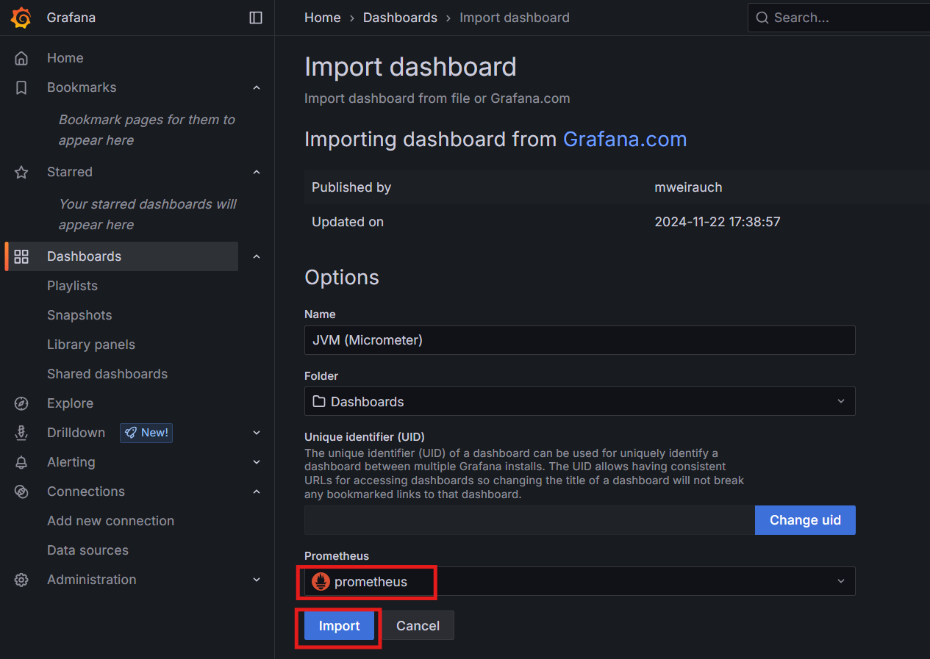Open Connections in the sidebar
Image resolution: width=930 pixels, height=659 pixels.
click(x=86, y=491)
